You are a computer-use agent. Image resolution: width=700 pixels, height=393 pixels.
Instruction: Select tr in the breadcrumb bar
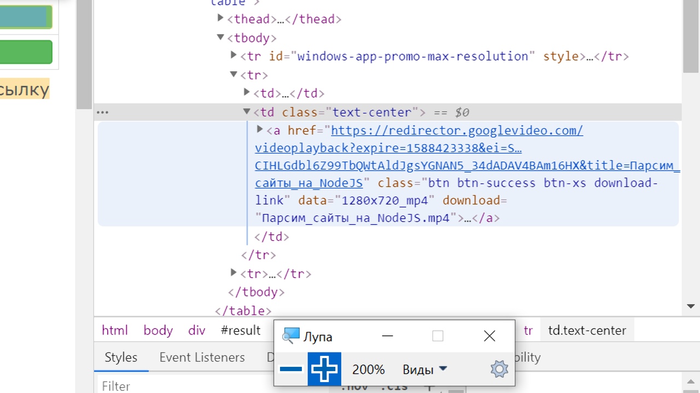(528, 330)
